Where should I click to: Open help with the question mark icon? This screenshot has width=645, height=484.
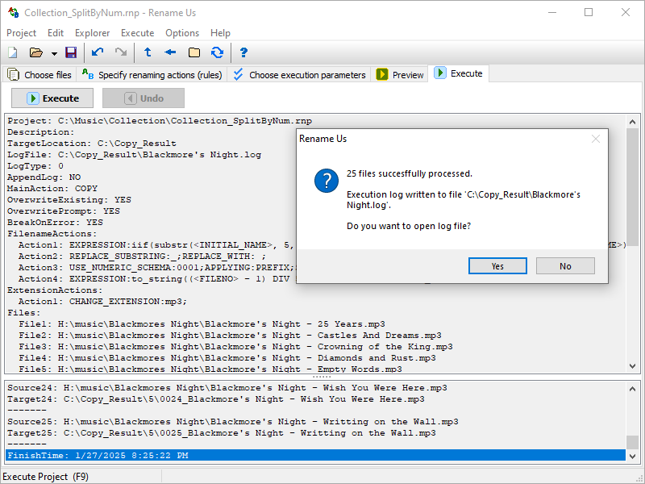coord(243,52)
